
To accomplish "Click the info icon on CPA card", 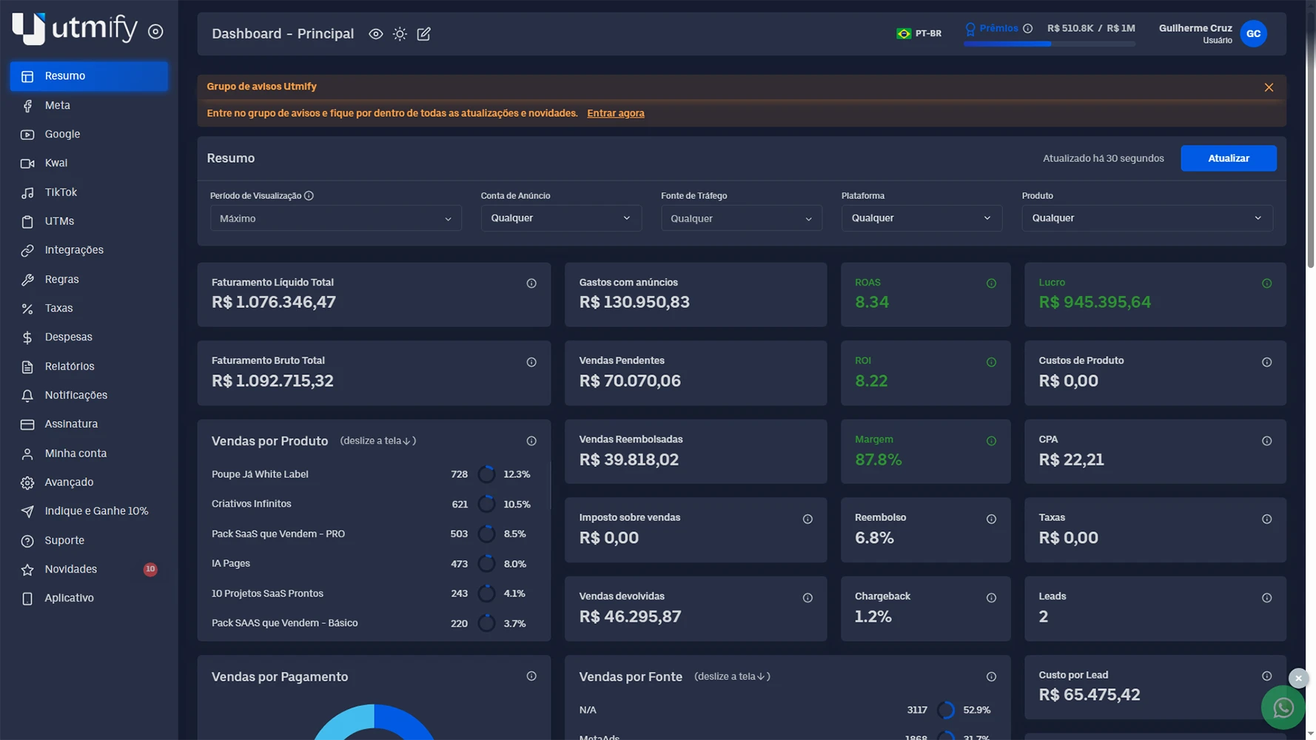I will point(1266,441).
